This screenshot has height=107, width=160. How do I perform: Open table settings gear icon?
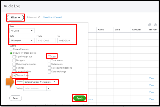pos(155,25)
